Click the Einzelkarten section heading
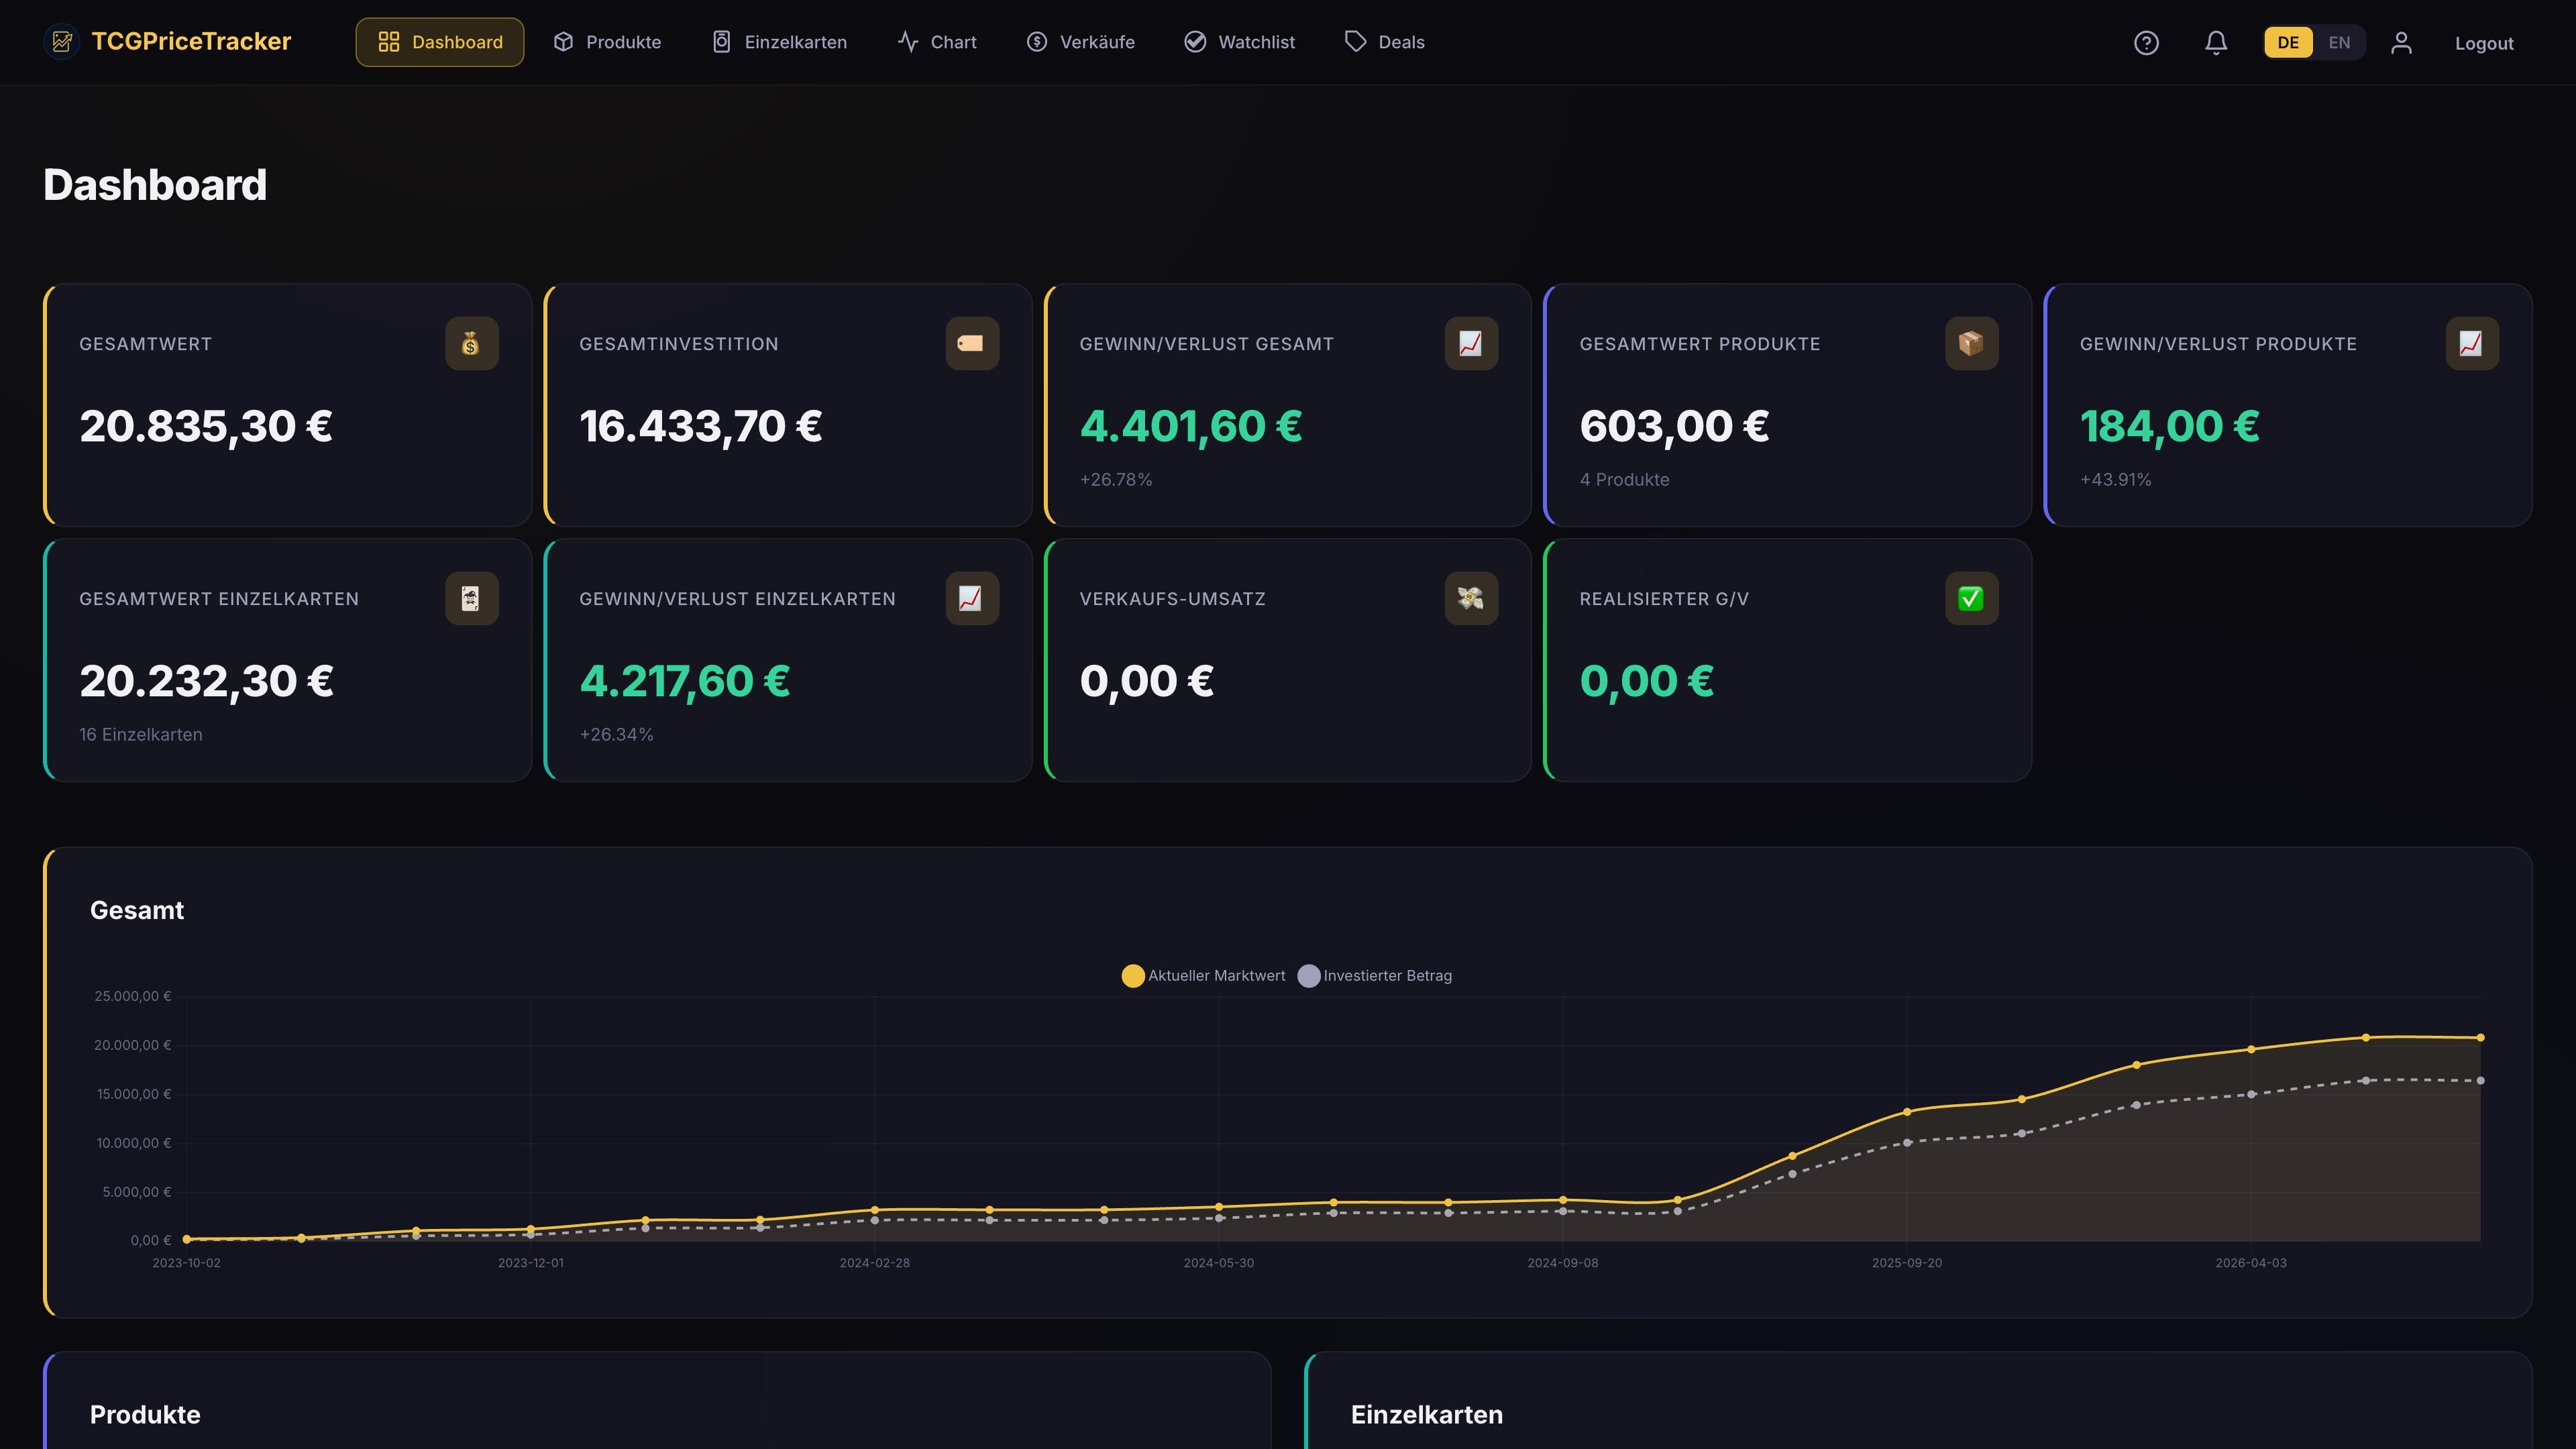Image resolution: width=2576 pixels, height=1449 pixels. pos(1427,1415)
